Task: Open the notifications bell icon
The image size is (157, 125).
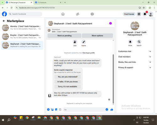Action: click(x=145, y=14)
